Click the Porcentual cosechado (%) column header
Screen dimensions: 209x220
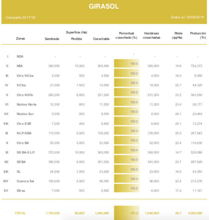coord(126,36)
